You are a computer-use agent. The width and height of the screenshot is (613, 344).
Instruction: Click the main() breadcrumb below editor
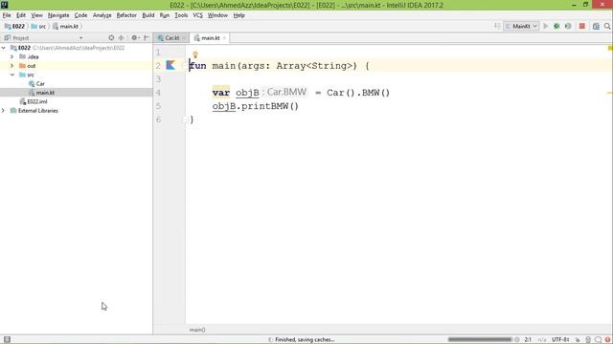[197, 330]
